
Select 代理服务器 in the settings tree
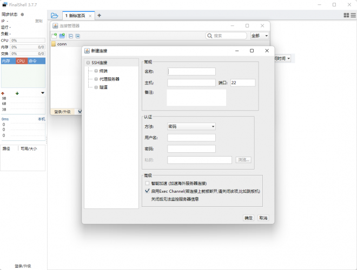coord(109,79)
